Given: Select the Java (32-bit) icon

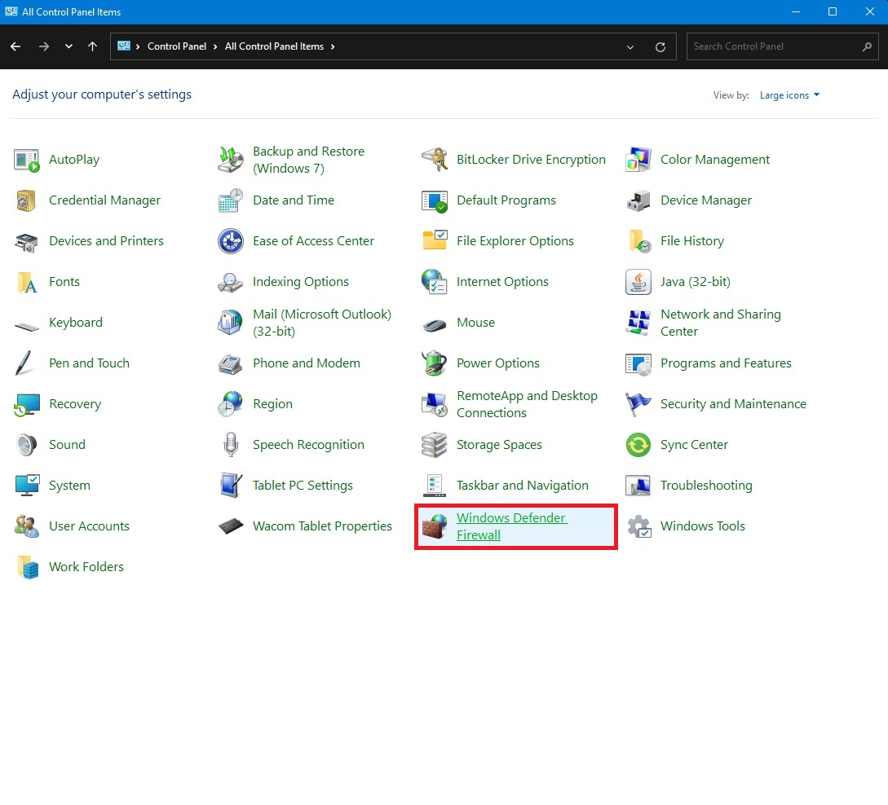Looking at the screenshot, I should (x=638, y=282).
